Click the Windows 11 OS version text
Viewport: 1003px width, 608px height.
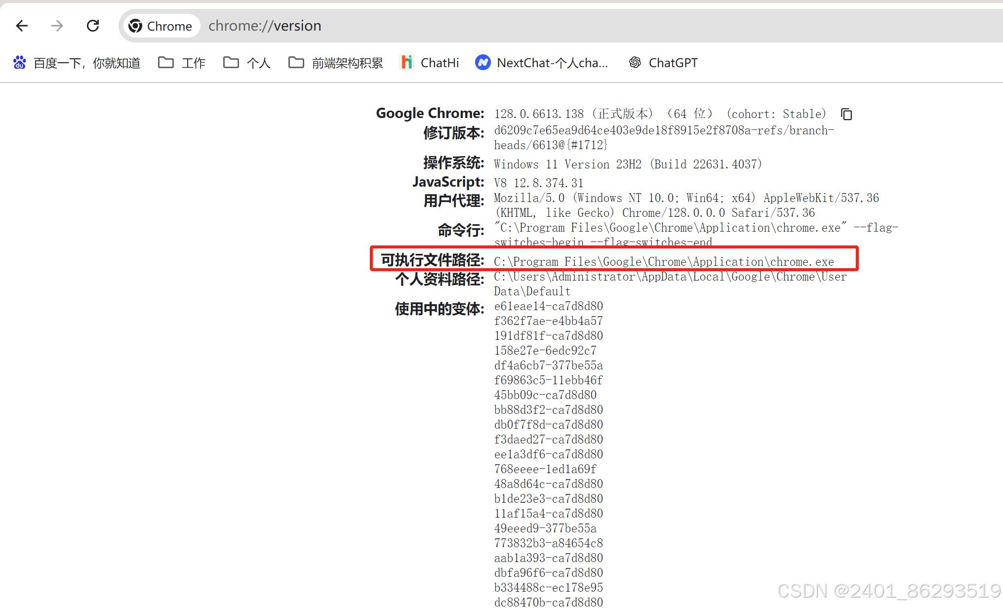pyautogui.click(x=627, y=164)
